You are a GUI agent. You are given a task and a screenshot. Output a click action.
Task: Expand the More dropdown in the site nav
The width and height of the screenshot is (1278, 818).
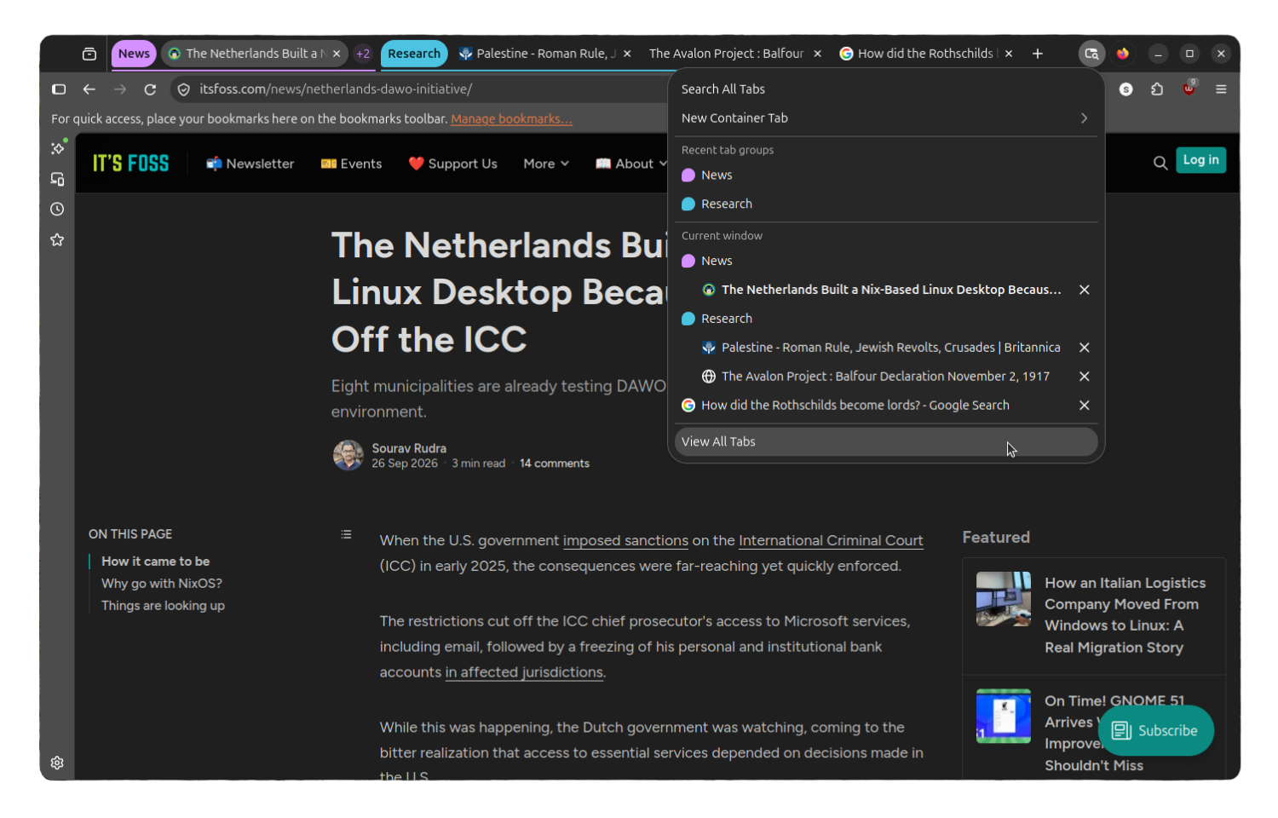[x=546, y=164]
